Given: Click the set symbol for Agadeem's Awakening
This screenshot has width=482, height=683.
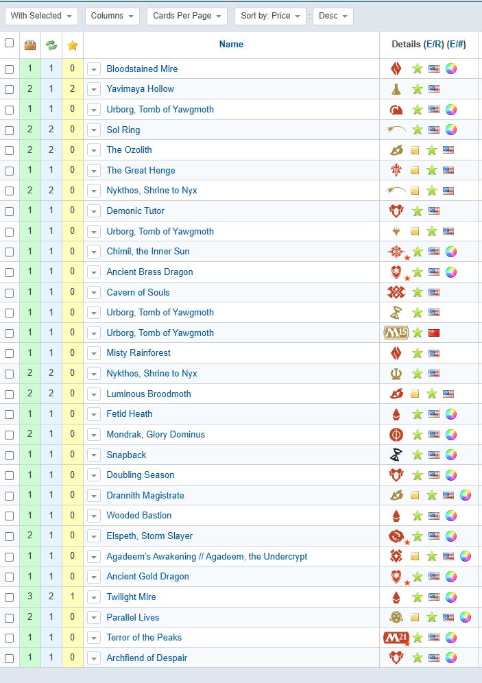Looking at the screenshot, I should [396, 556].
